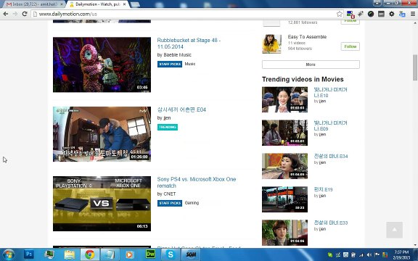Screen dimensions: 418x261
Task: Play the E09 trending movie thumbnail
Action: pyautogui.click(x=284, y=133)
